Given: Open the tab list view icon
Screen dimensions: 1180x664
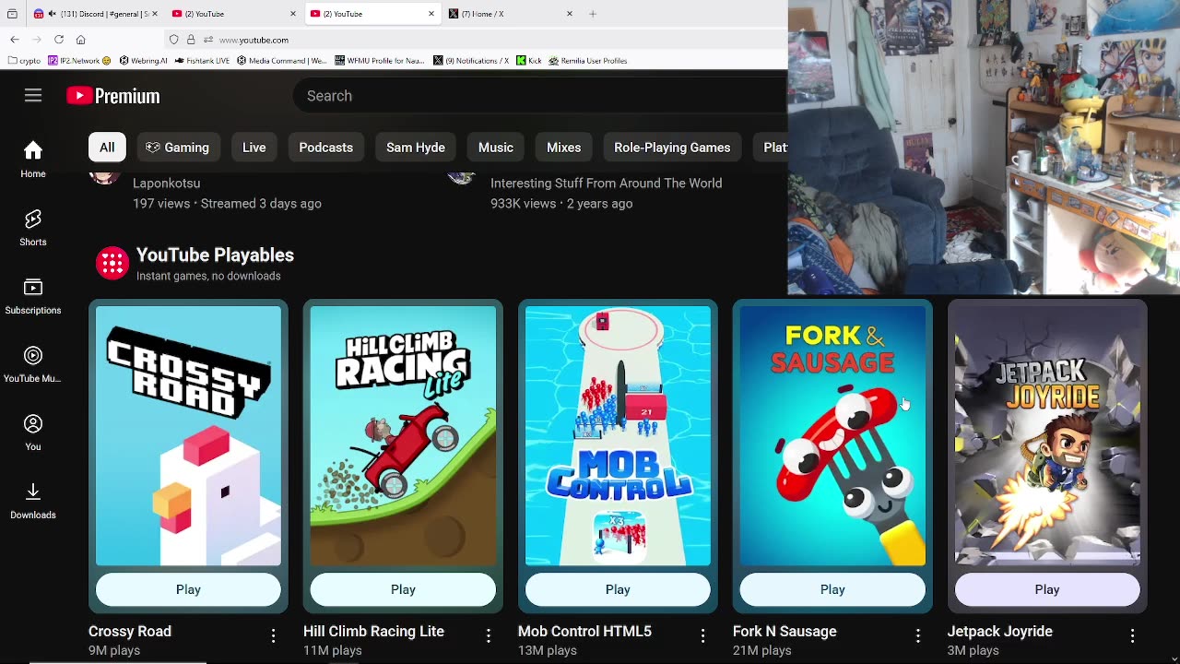Looking at the screenshot, I should pos(12,14).
